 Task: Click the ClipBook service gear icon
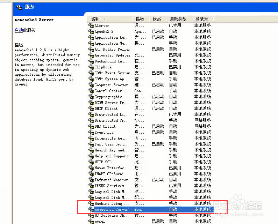(91, 67)
